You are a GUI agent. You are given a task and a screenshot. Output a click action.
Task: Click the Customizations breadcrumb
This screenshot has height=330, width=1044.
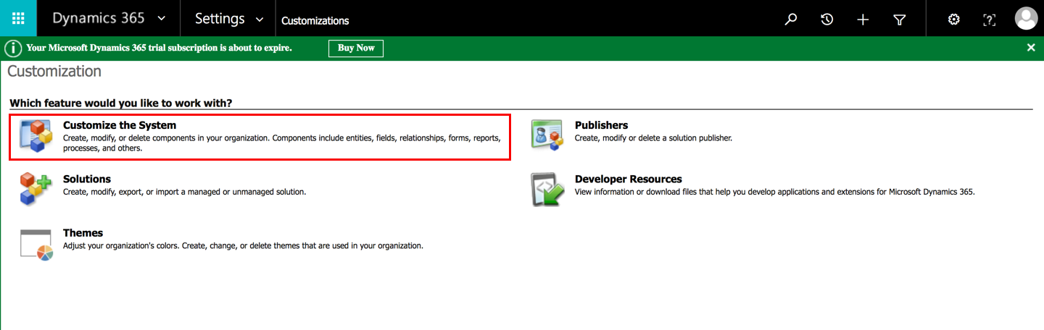(315, 21)
